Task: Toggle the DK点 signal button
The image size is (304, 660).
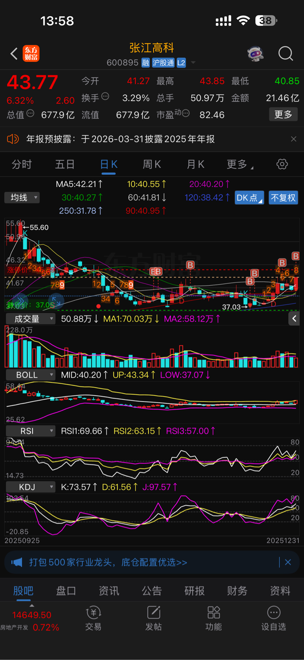Action: click(249, 197)
